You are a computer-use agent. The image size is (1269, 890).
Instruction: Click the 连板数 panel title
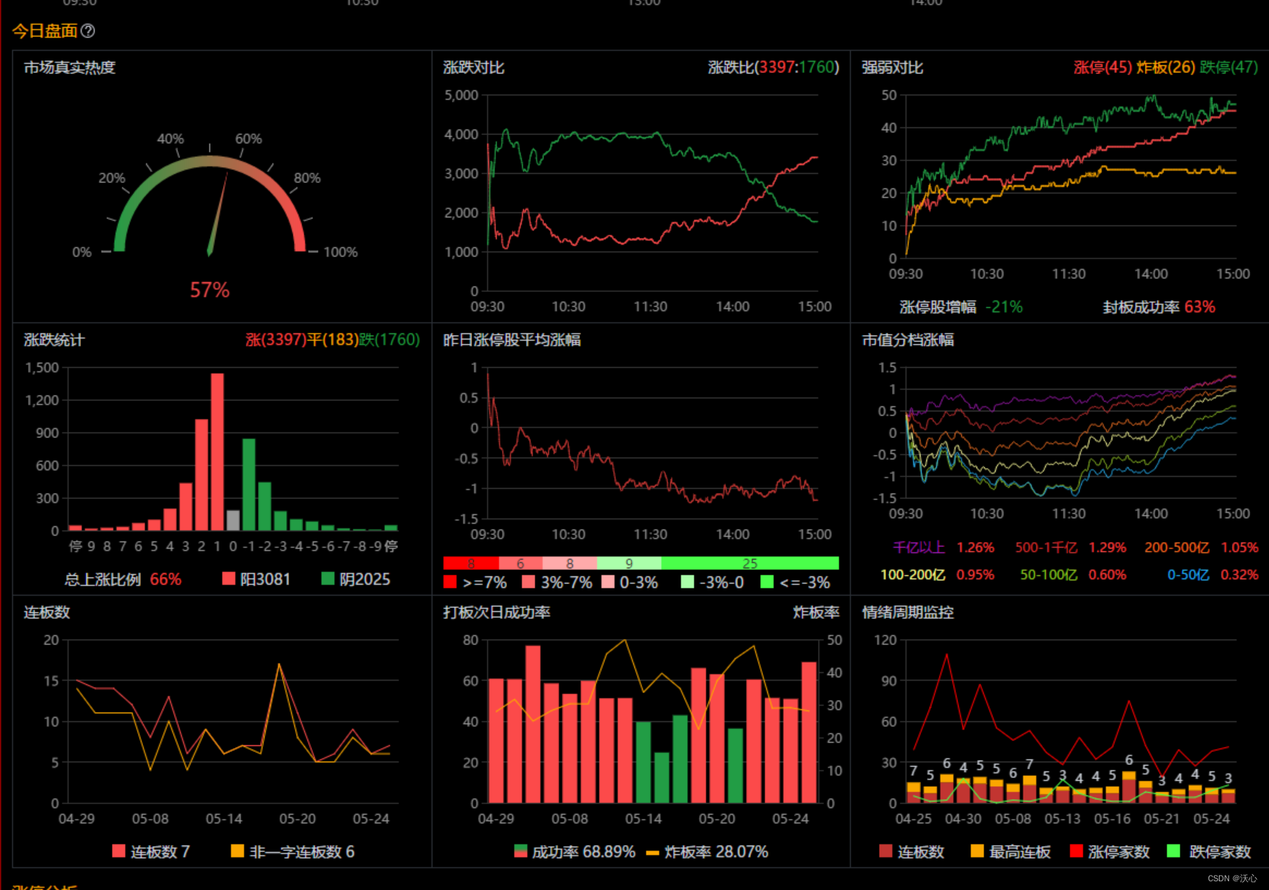(46, 612)
